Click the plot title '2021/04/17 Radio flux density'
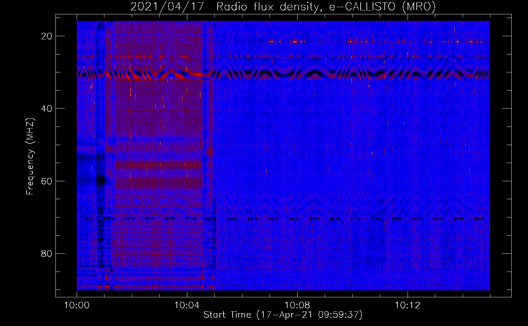528x326 pixels. coord(283,7)
